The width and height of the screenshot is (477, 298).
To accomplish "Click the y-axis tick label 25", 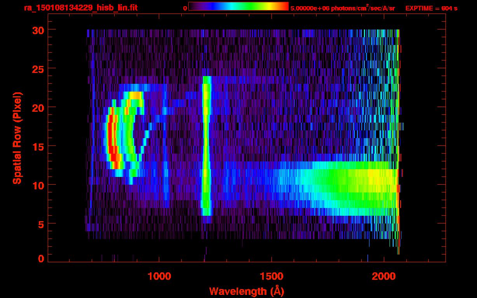I will pyautogui.click(x=38, y=69).
